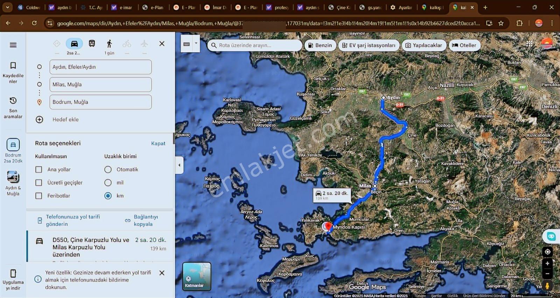Select the best travel mode icon
560x298 pixels.
click(x=57, y=43)
